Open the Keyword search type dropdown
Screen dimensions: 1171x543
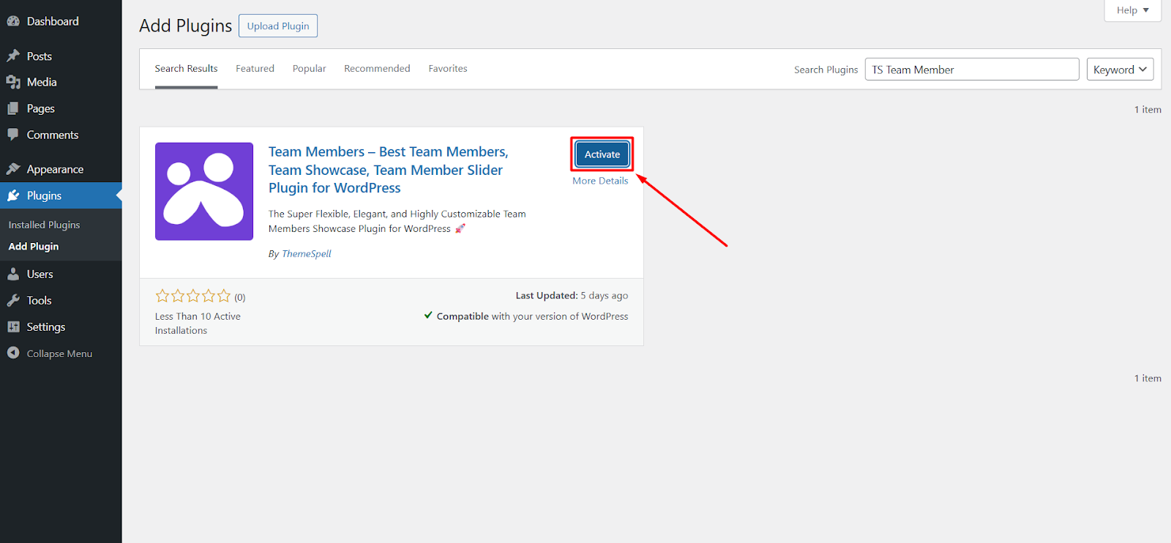click(1120, 70)
